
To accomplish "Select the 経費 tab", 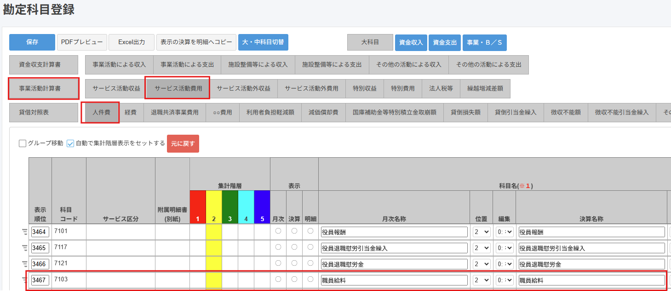I will click(x=131, y=113).
